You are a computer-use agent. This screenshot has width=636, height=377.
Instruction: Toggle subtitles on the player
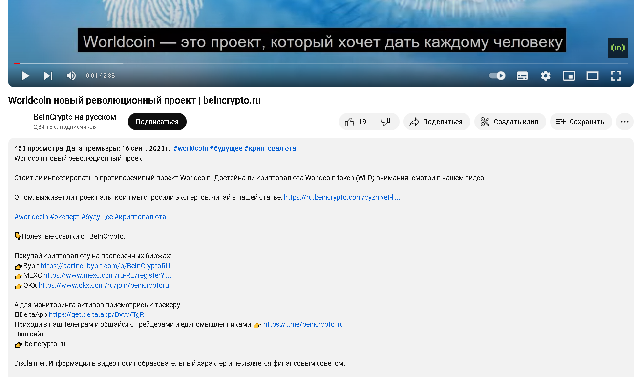(x=522, y=76)
